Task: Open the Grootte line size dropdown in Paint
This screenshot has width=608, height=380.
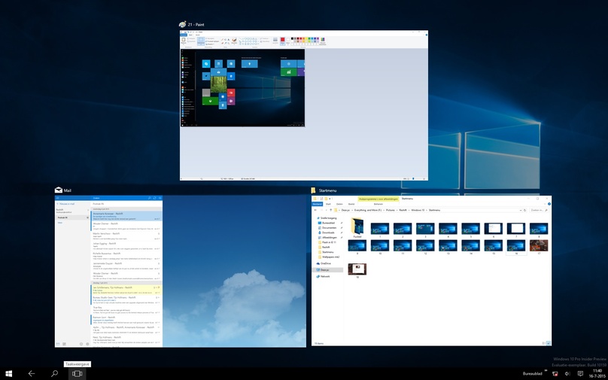Action: click(275, 41)
